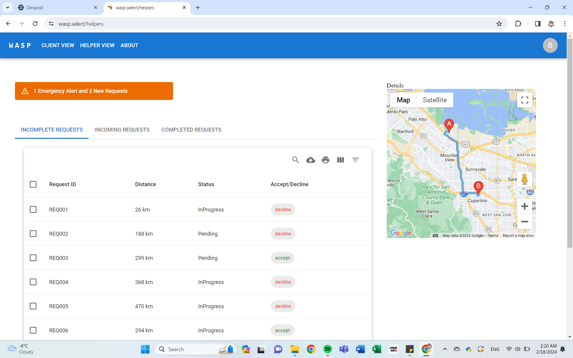Zoom out on the map
This screenshot has height=358, width=573.
tap(524, 222)
